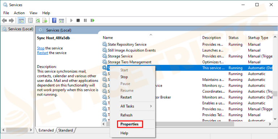Screen dimensions: 278x139
Task: Open the blue Help question-mark icon
Action: pos(54,21)
